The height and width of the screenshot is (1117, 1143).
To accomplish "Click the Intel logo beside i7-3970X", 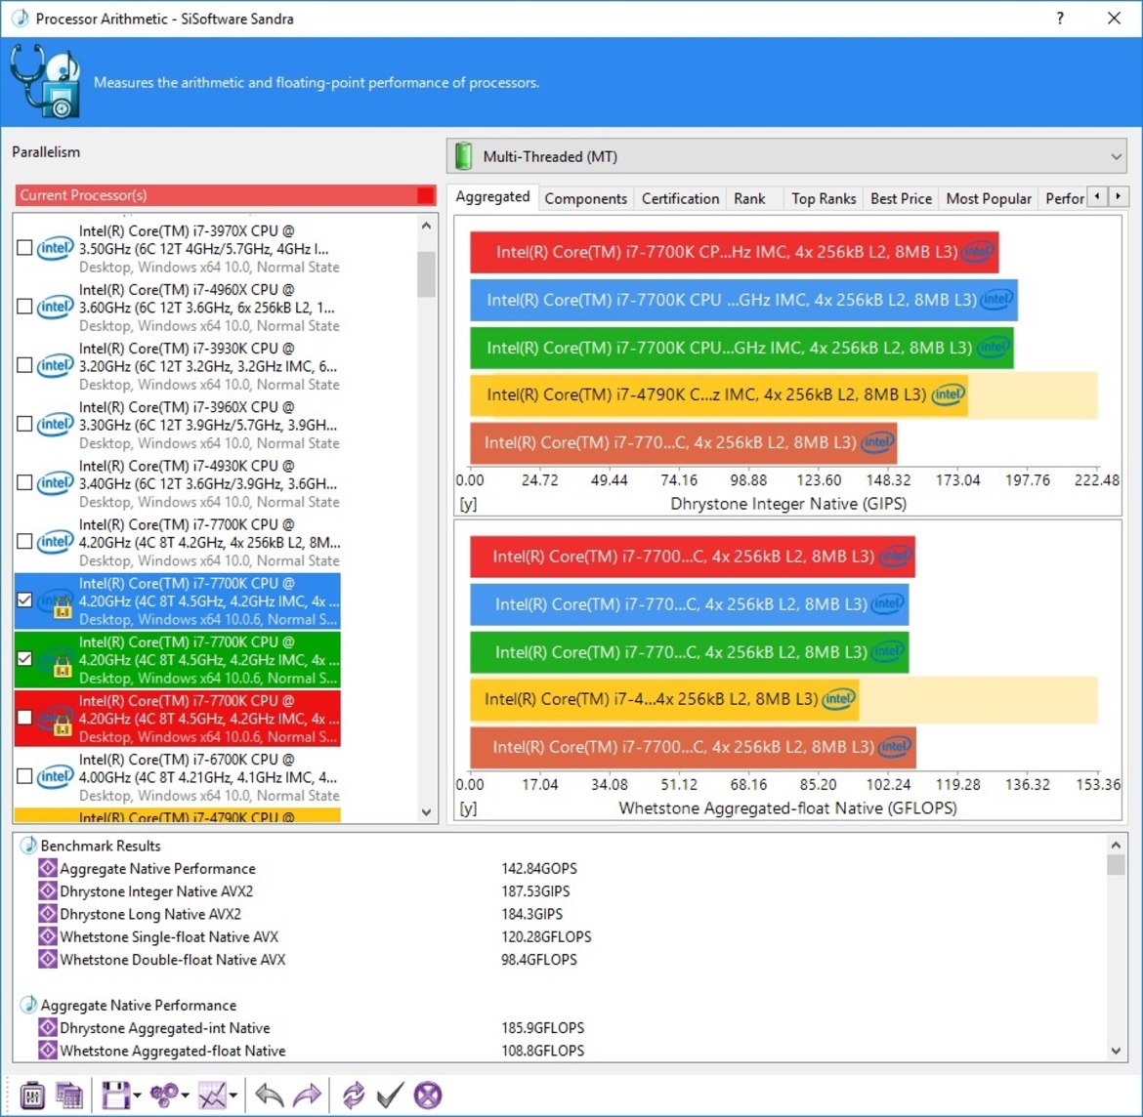I will click(56, 248).
